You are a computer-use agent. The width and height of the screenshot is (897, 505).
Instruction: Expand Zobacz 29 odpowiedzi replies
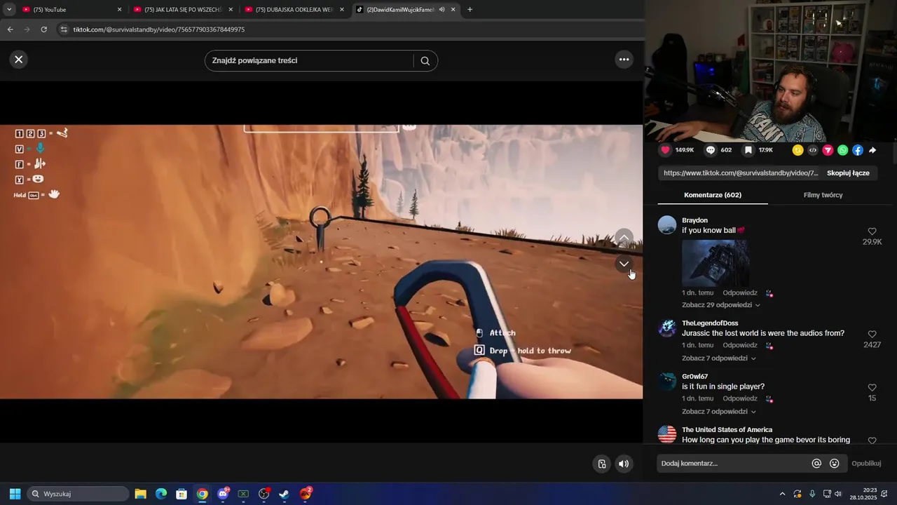coord(720,305)
